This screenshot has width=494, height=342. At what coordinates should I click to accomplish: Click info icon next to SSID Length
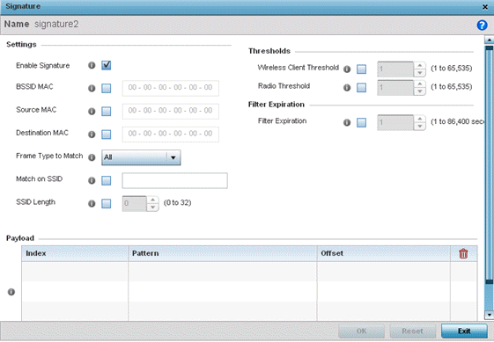point(92,204)
